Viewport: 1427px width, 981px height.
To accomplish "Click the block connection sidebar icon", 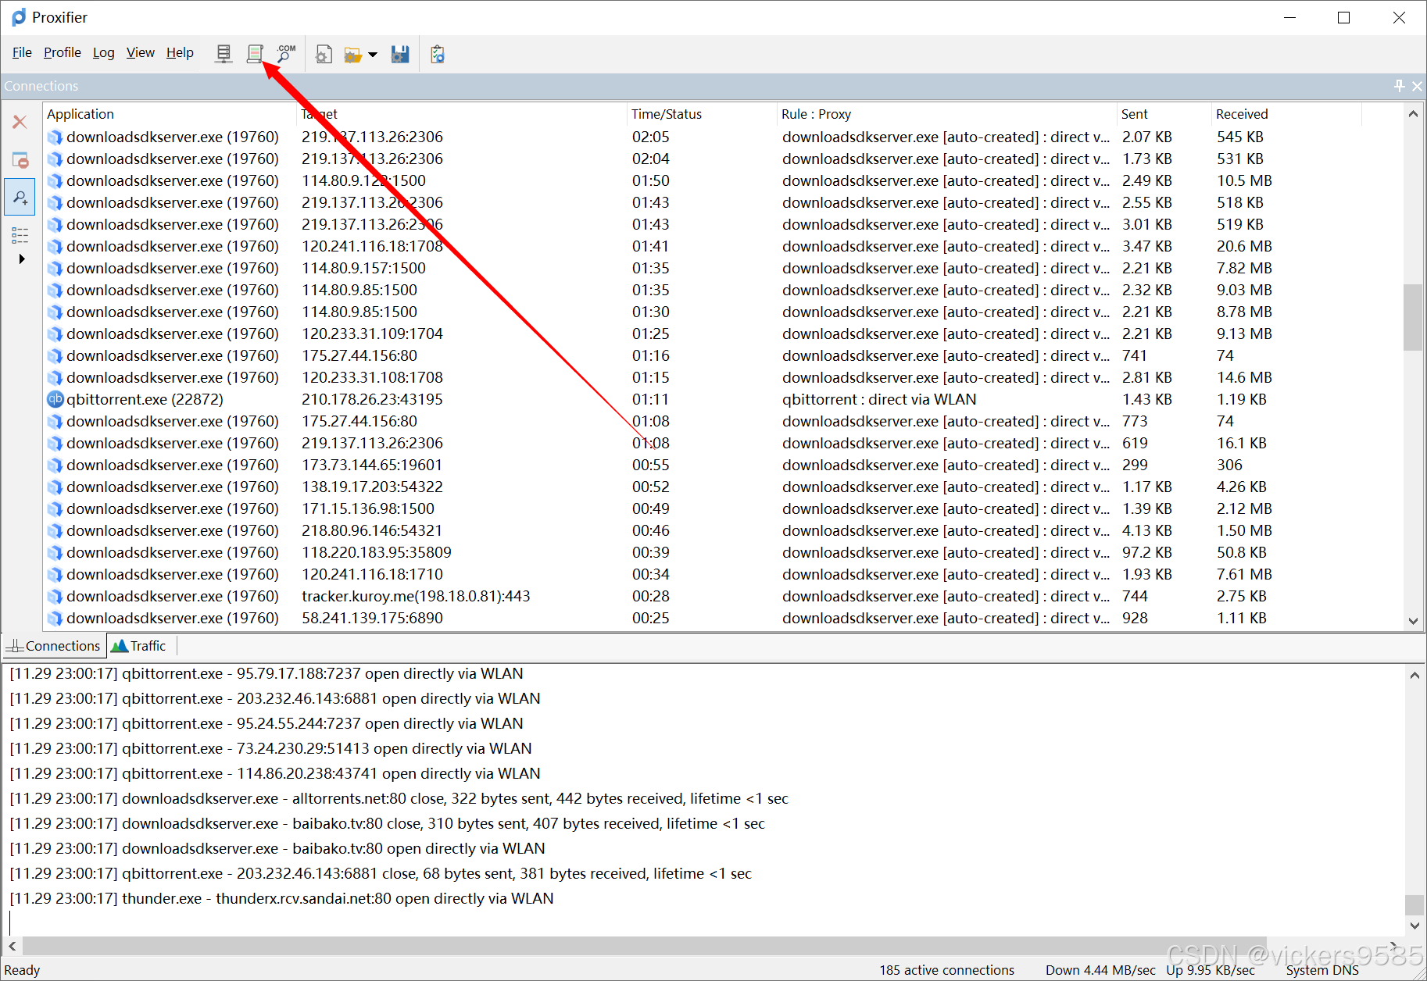I will (20, 160).
